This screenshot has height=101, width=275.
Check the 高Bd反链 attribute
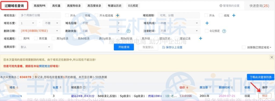click(117, 38)
